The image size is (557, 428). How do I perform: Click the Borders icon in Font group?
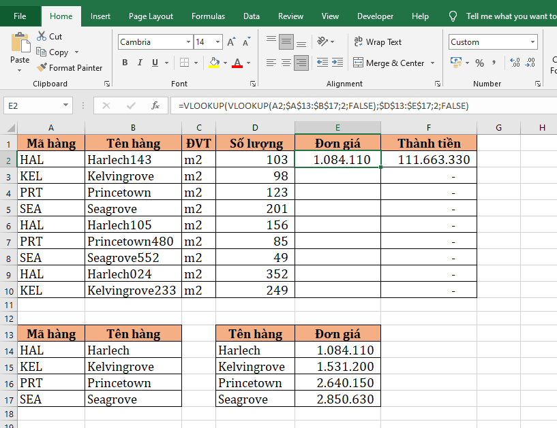coord(183,63)
